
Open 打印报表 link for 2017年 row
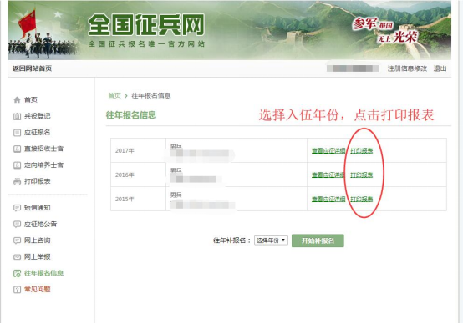tap(361, 151)
